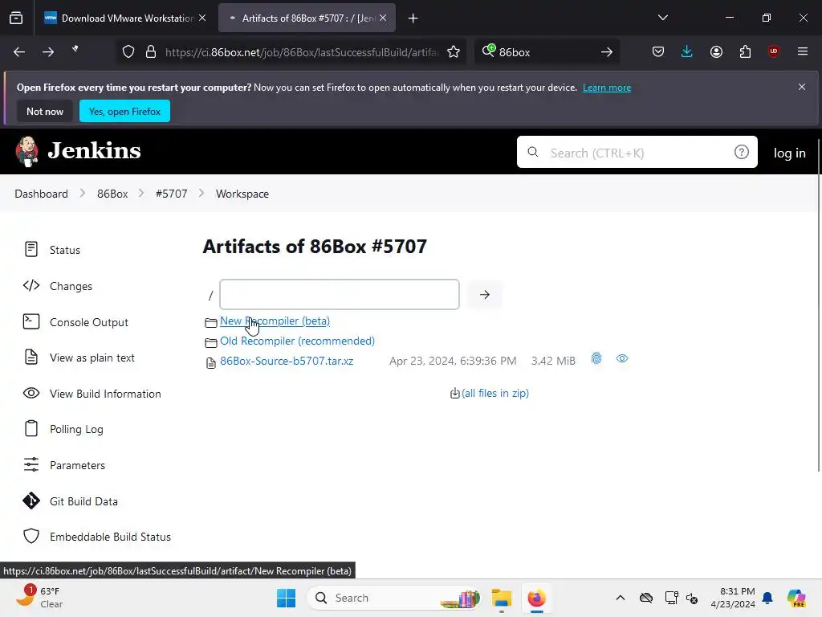Open Windows Start menu
Viewport: 822px width, 617px height.
287,598
